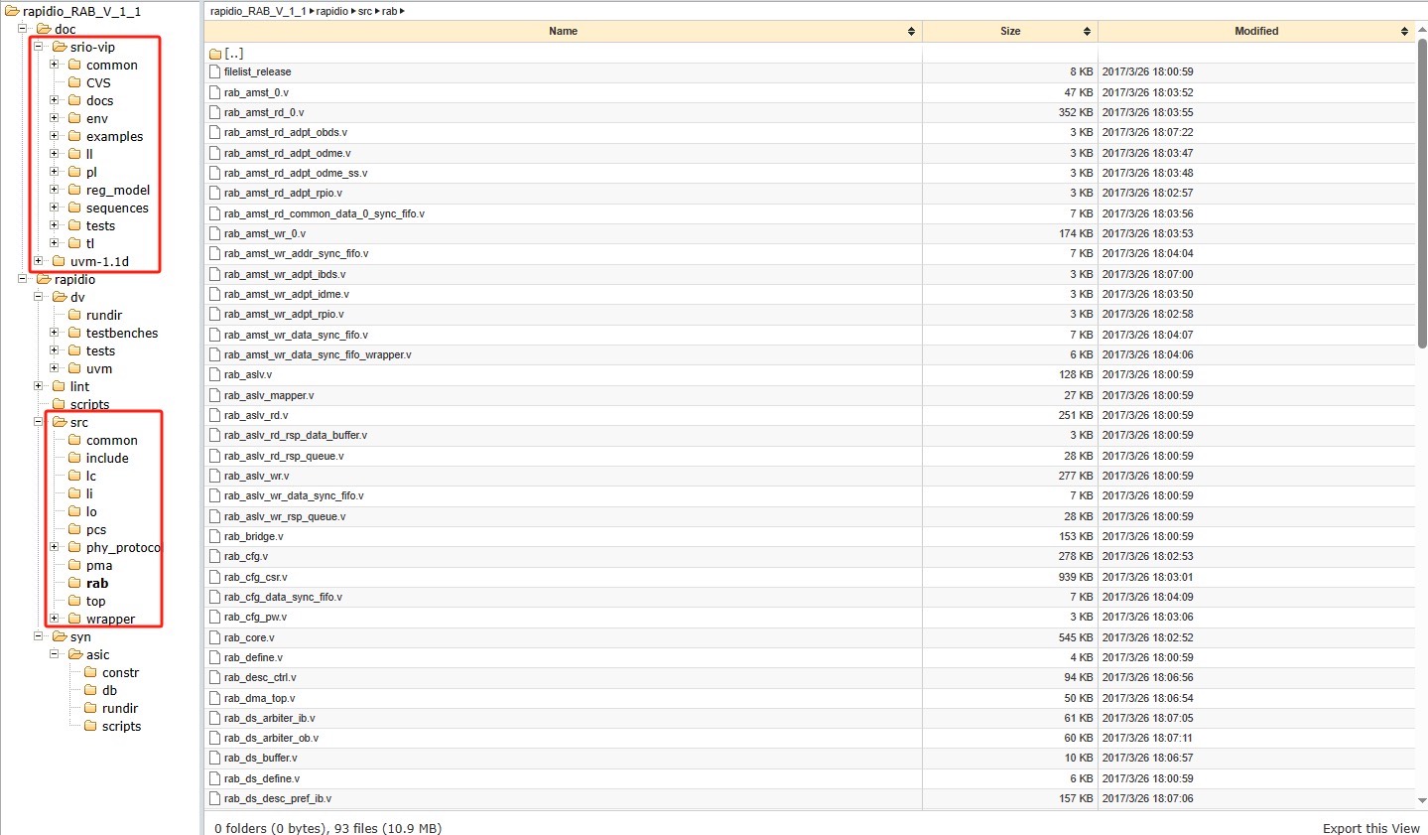
Task: Select the include folder icon
Action: click(74, 458)
